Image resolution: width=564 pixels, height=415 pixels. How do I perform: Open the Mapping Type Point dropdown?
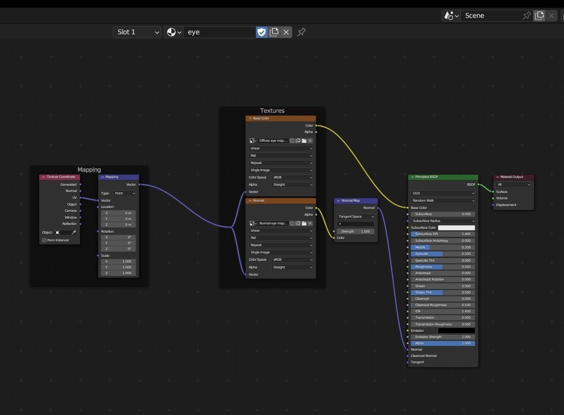point(124,193)
